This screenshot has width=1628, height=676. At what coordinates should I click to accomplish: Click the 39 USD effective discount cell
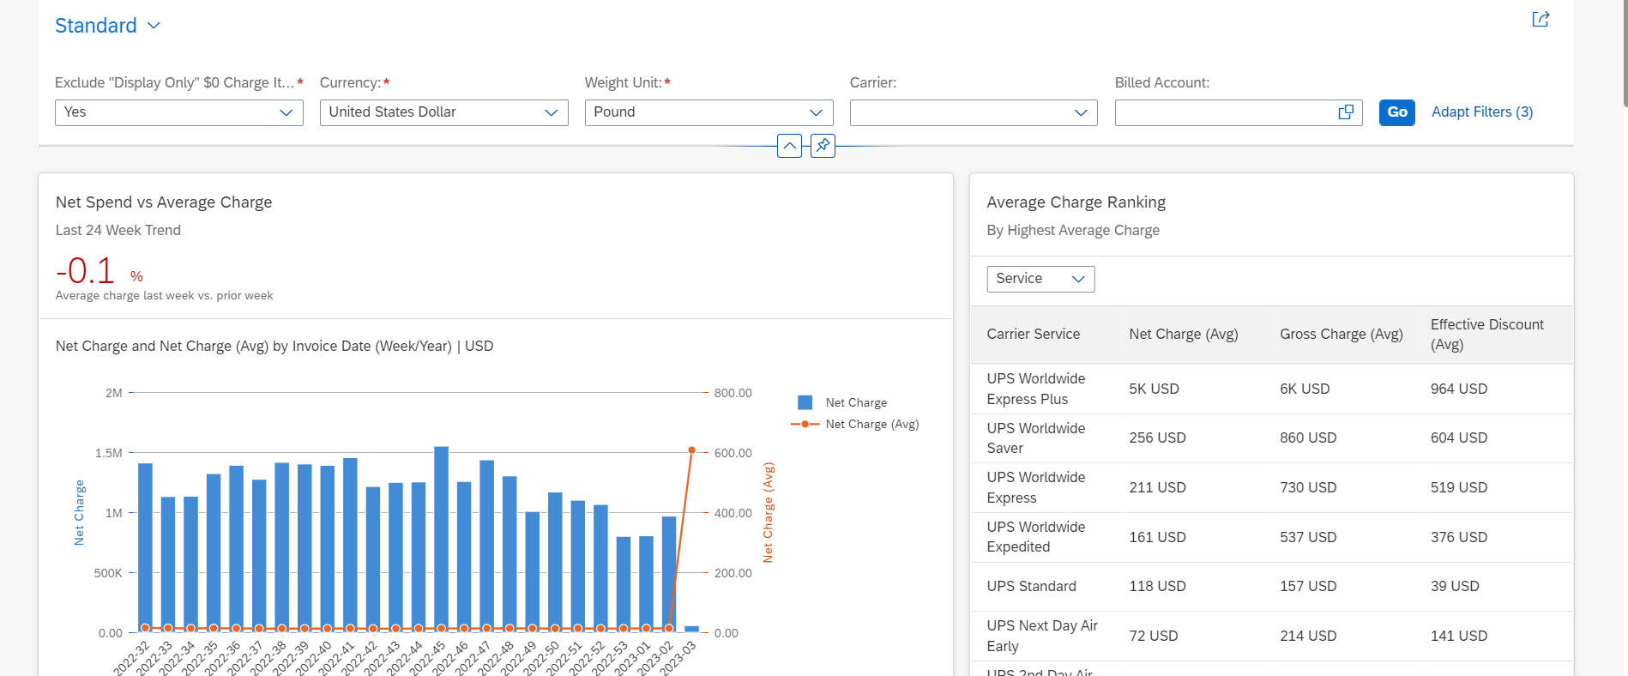tap(1455, 587)
